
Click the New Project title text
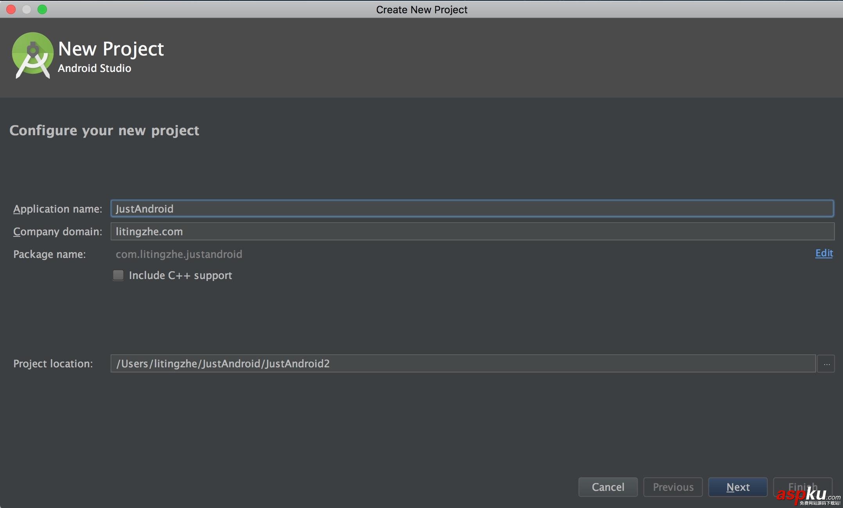(x=111, y=49)
